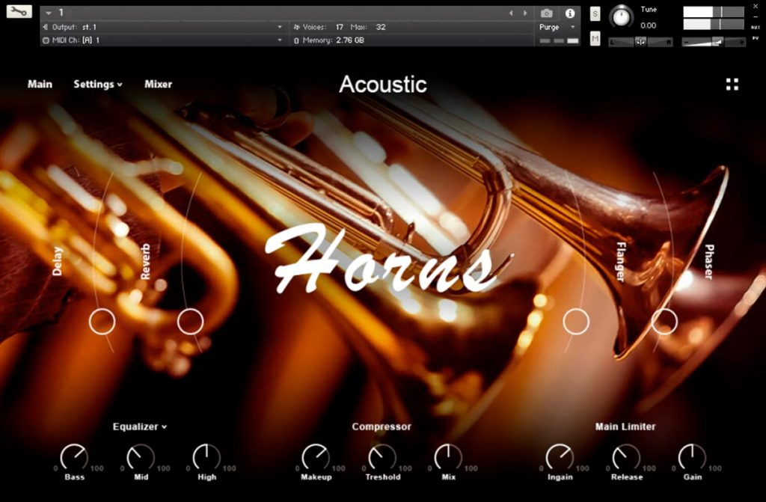Click the Phaser effect circle handle
The image size is (766, 502).
pos(664,322)
